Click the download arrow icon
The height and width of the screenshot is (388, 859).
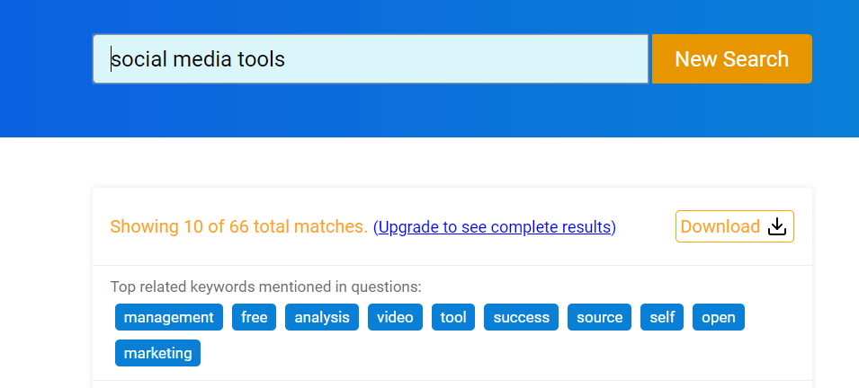777,227
